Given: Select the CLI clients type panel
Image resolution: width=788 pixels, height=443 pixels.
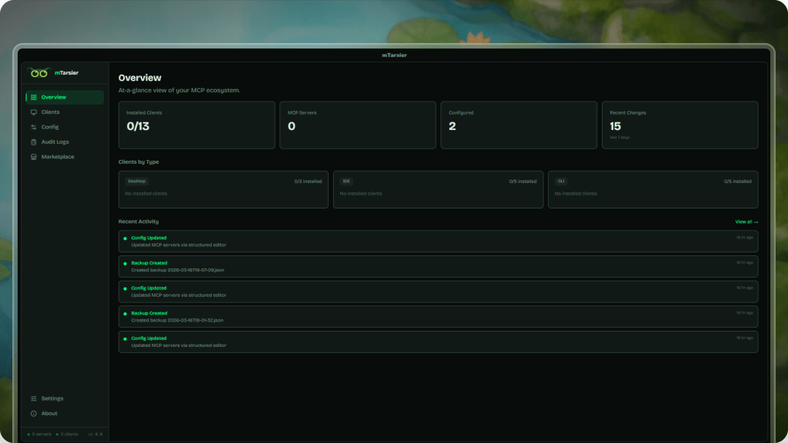Looking at the screenshot, I should (653, 189).
